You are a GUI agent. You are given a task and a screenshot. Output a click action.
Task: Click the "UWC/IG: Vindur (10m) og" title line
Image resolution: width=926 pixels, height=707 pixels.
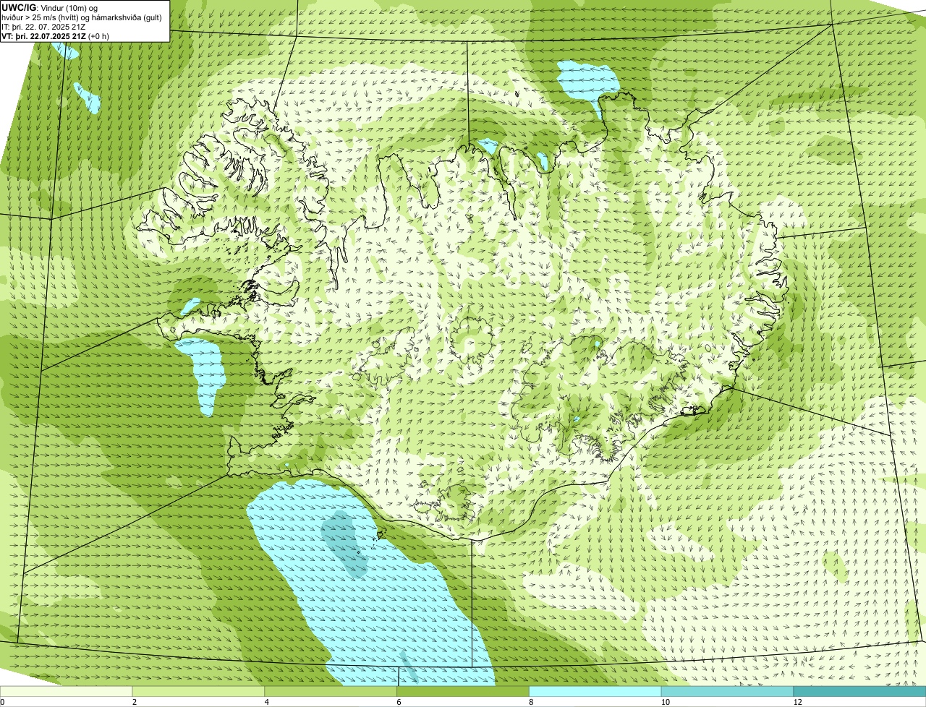click(x=50, y=8)
